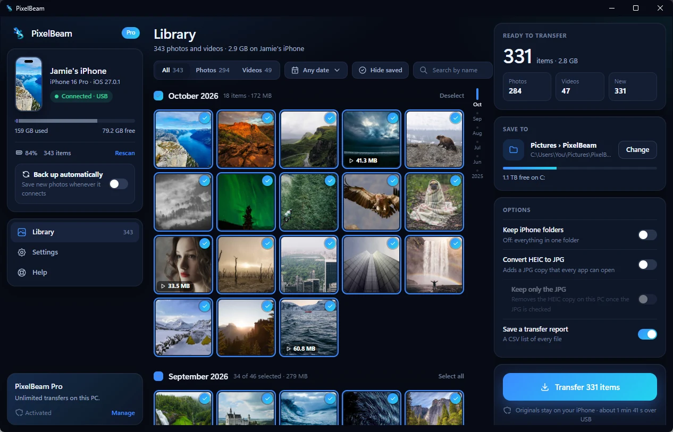Uncheck the waterfall rainbow photo's checkmark

tap(456, 243)
